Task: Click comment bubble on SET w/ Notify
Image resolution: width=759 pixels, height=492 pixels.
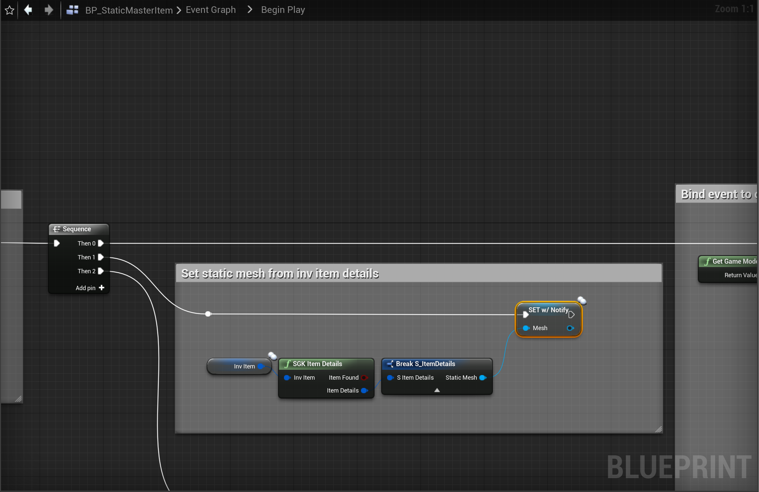Action: pyautogui.click(x=582, y=301)
